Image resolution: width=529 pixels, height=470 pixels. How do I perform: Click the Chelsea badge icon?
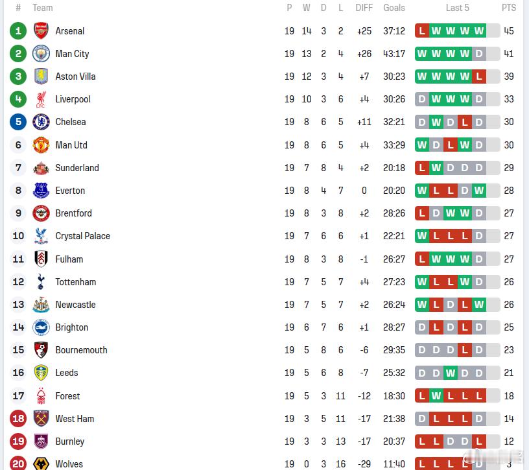[x=41, y=122]
